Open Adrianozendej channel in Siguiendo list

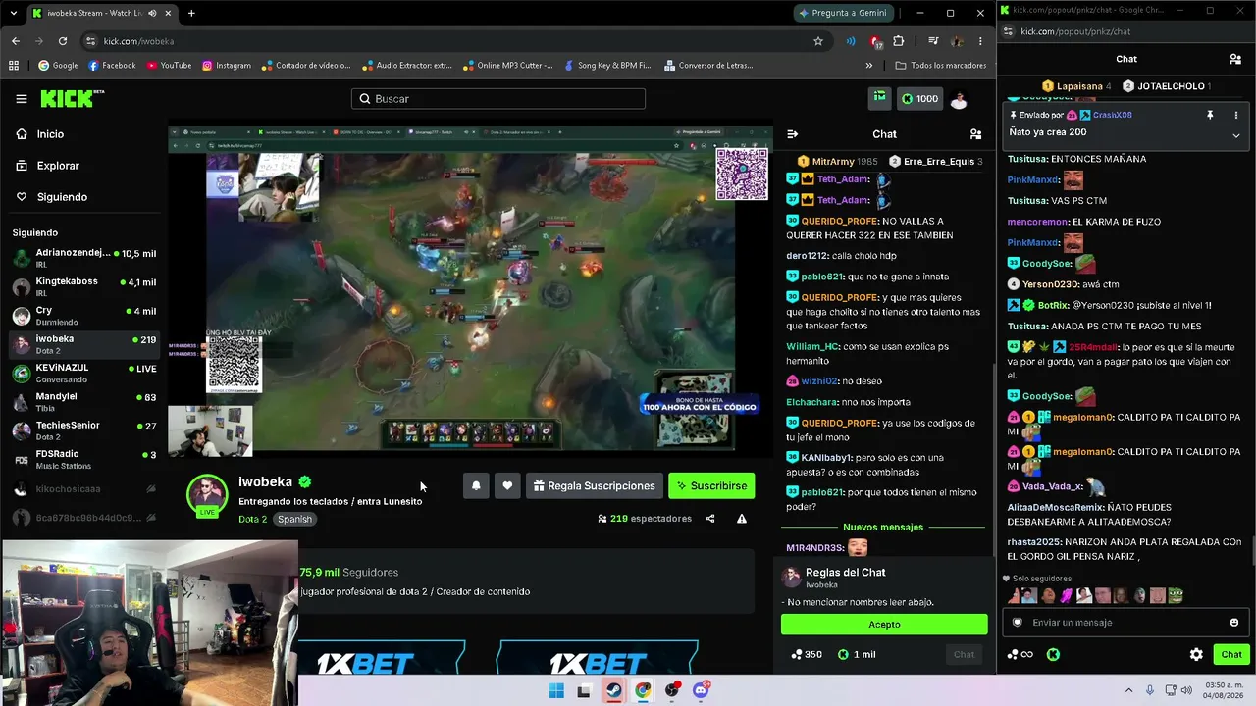(x=82, y=259)
